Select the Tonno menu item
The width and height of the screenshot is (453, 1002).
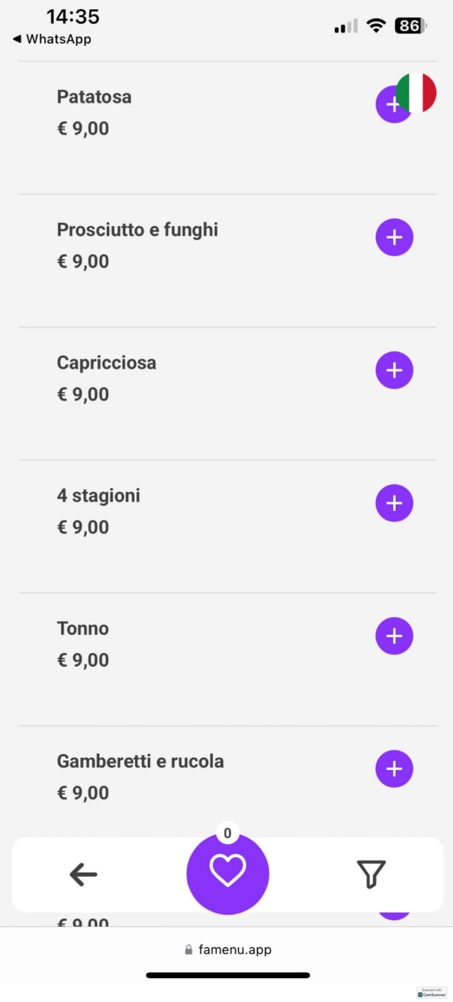coord(83,628)
